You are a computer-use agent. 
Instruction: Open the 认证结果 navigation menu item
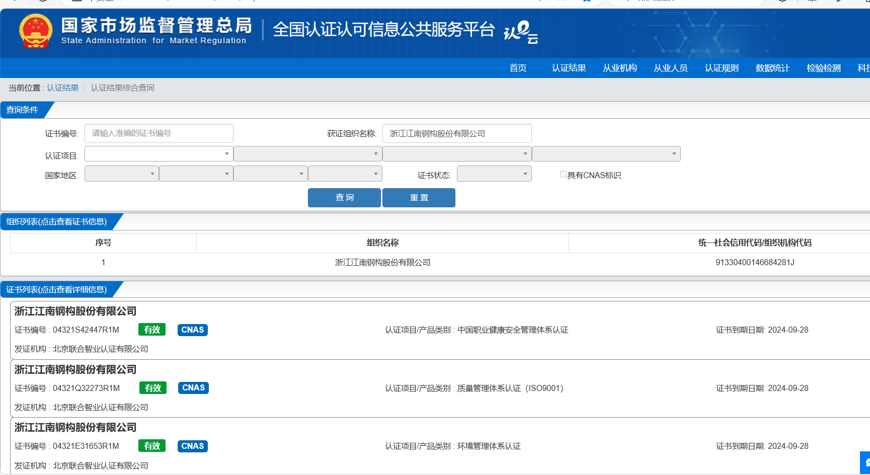[569, 68]
